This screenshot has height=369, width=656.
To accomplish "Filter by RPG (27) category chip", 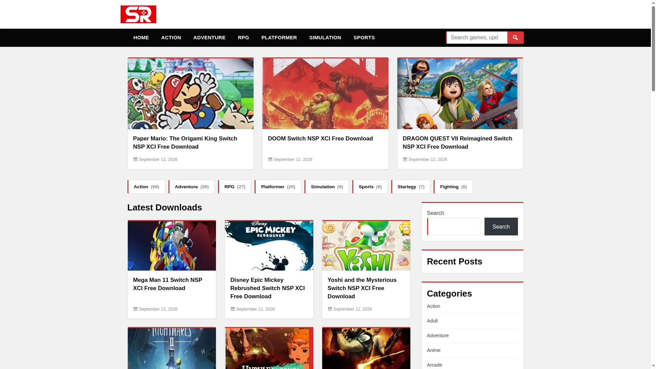I will pyautogui.click(x=235, y=187).
